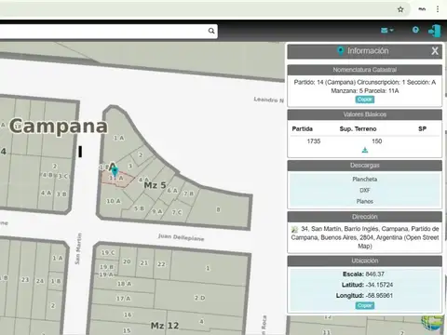This screenshot has height=335, width=447.
Task: Select parcel 8 in Mz 5
Action: point(218,209)
